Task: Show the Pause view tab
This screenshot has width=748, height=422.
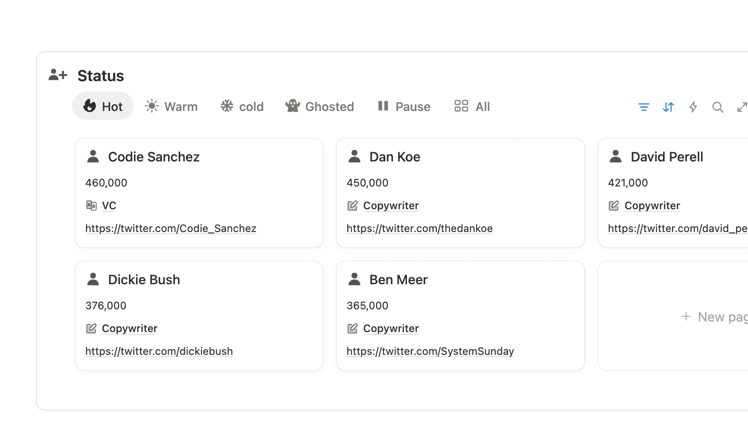Action: click(404, 106)
